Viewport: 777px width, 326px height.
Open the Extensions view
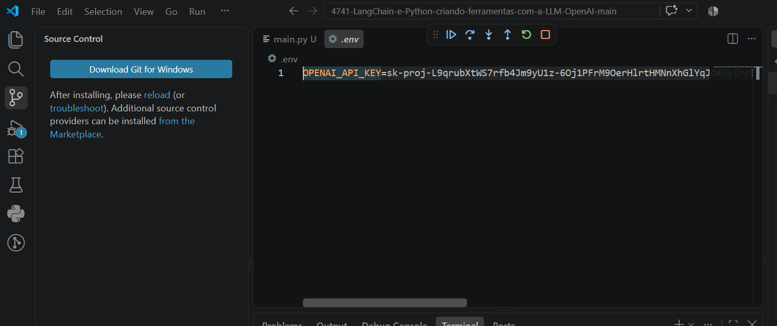click(x=16, y=156)
